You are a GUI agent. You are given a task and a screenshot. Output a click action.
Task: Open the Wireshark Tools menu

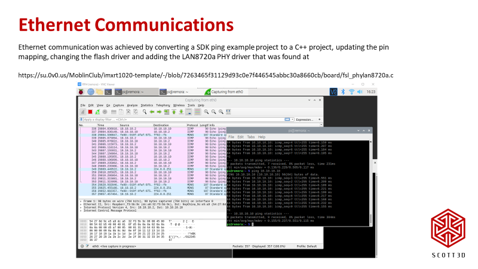point(191,105)
